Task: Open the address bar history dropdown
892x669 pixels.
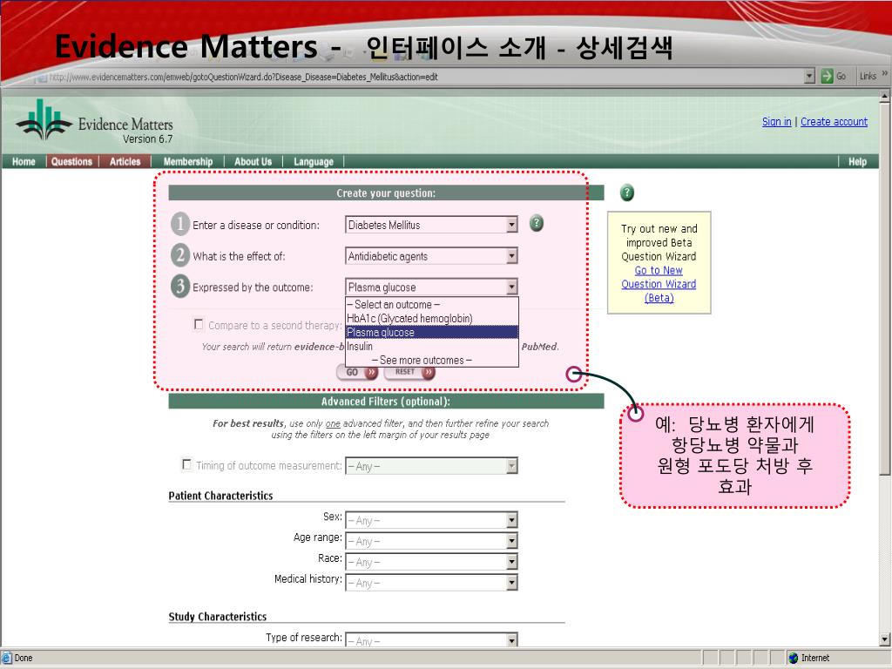Action: coord(810,77)
